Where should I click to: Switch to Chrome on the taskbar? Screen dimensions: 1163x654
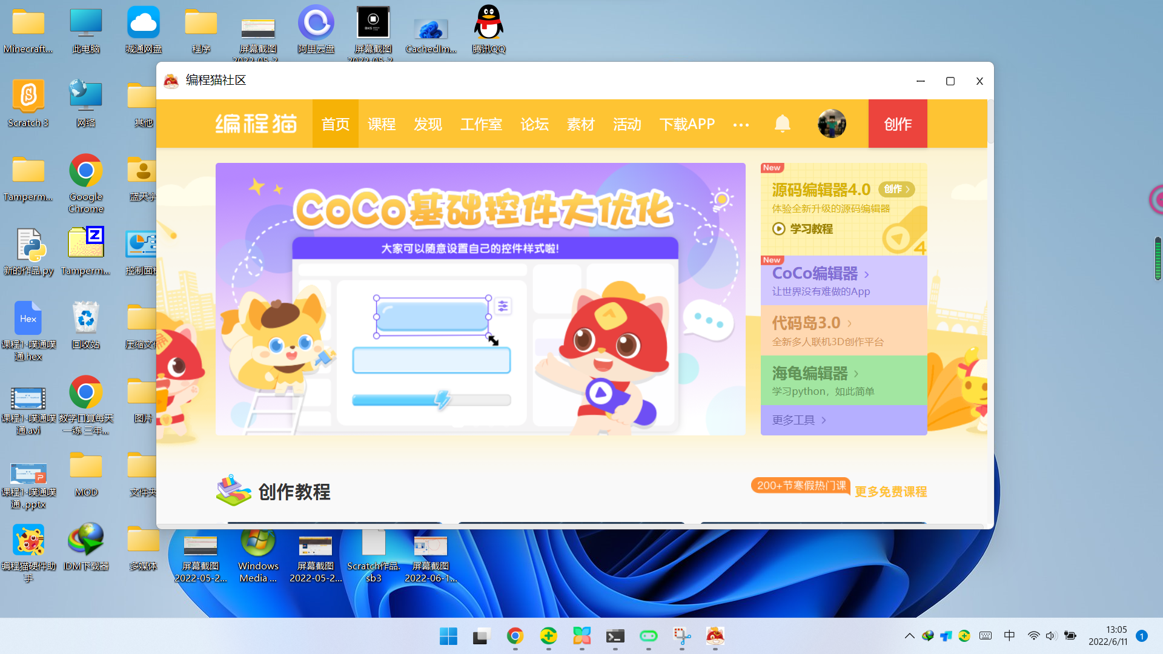(x=515, y=636)
